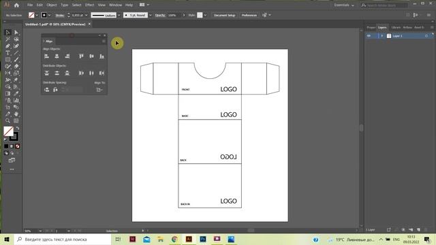Click Preferences button in control bar
The width and height of the screenshot is (436, 245).
(x=249, y=15)
